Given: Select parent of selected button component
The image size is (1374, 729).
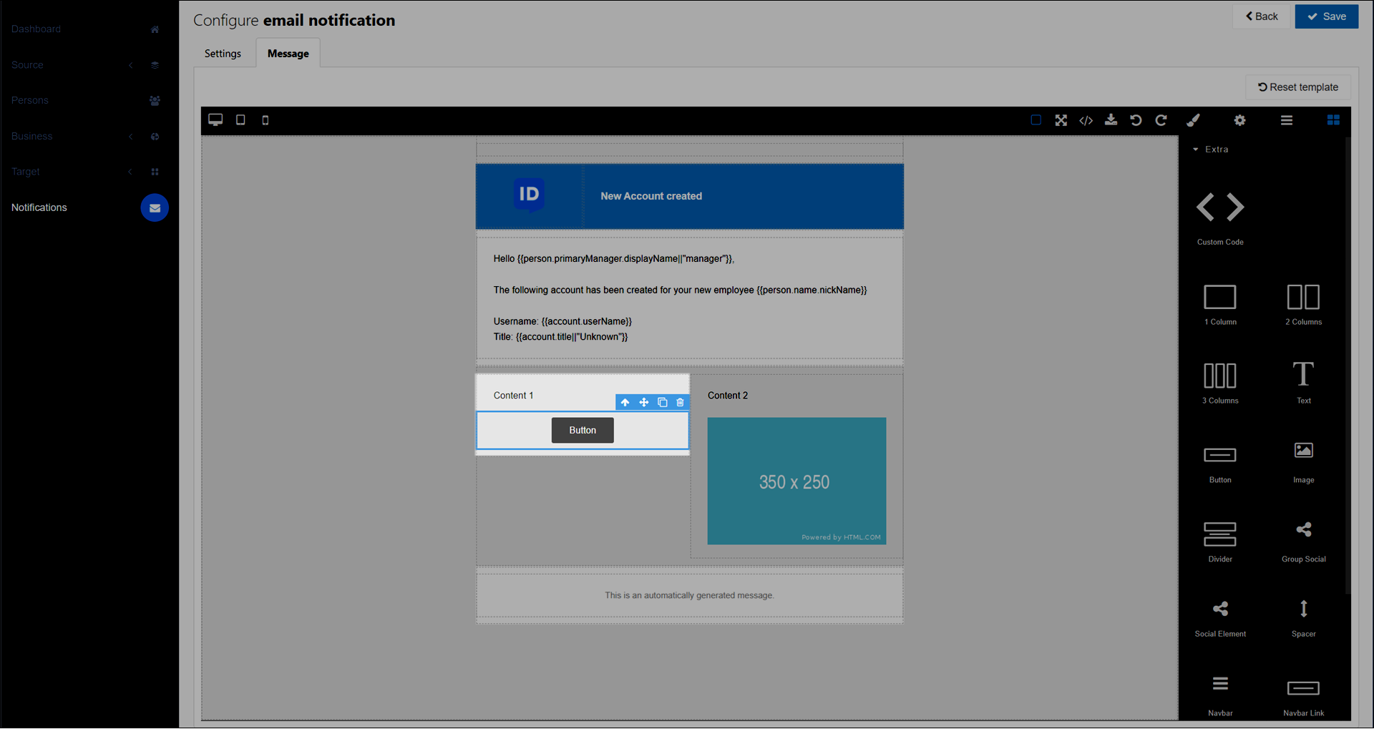Looking at the screenshot, I should click(x=625, y=403).
